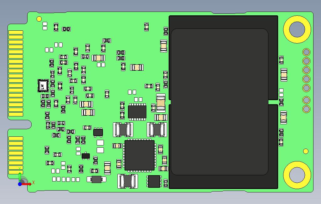321x204 pixels.
Task: Click the top-right yellow mounting hole
Action: 297,29
